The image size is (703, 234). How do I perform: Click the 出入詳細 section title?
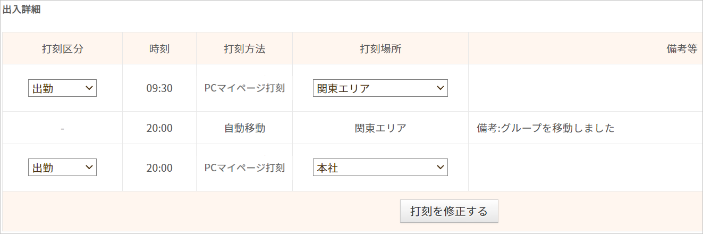click(22, 10)
